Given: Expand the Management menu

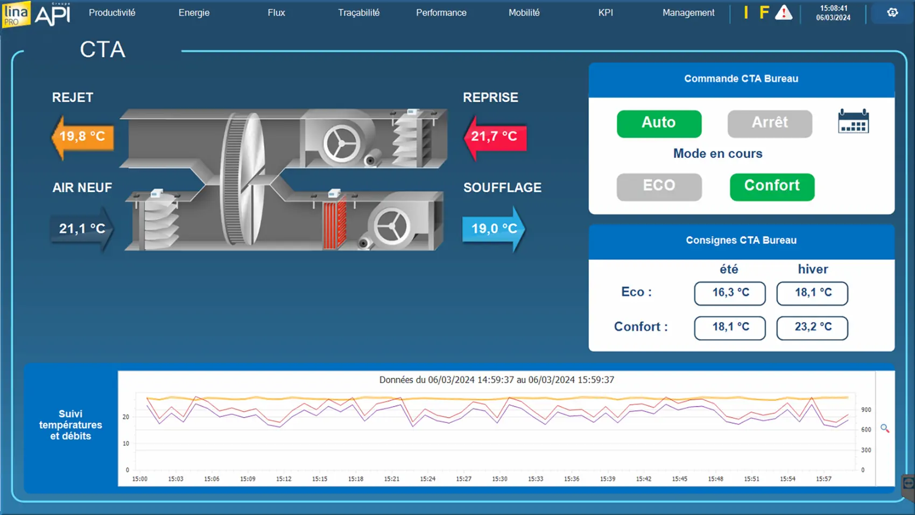Looking at the screenshot, I should tap(688, 12).
